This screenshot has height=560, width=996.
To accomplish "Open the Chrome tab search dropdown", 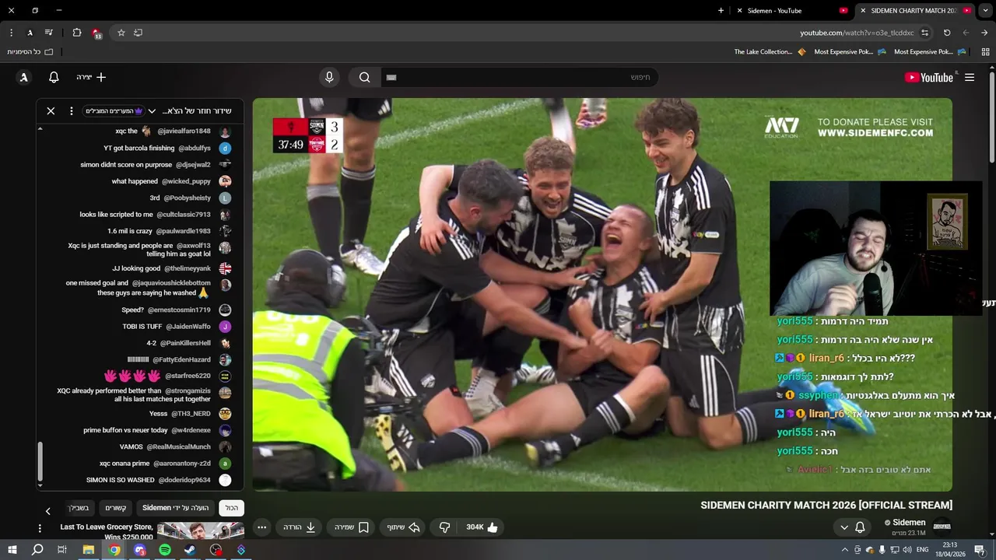I will point(985,10).
